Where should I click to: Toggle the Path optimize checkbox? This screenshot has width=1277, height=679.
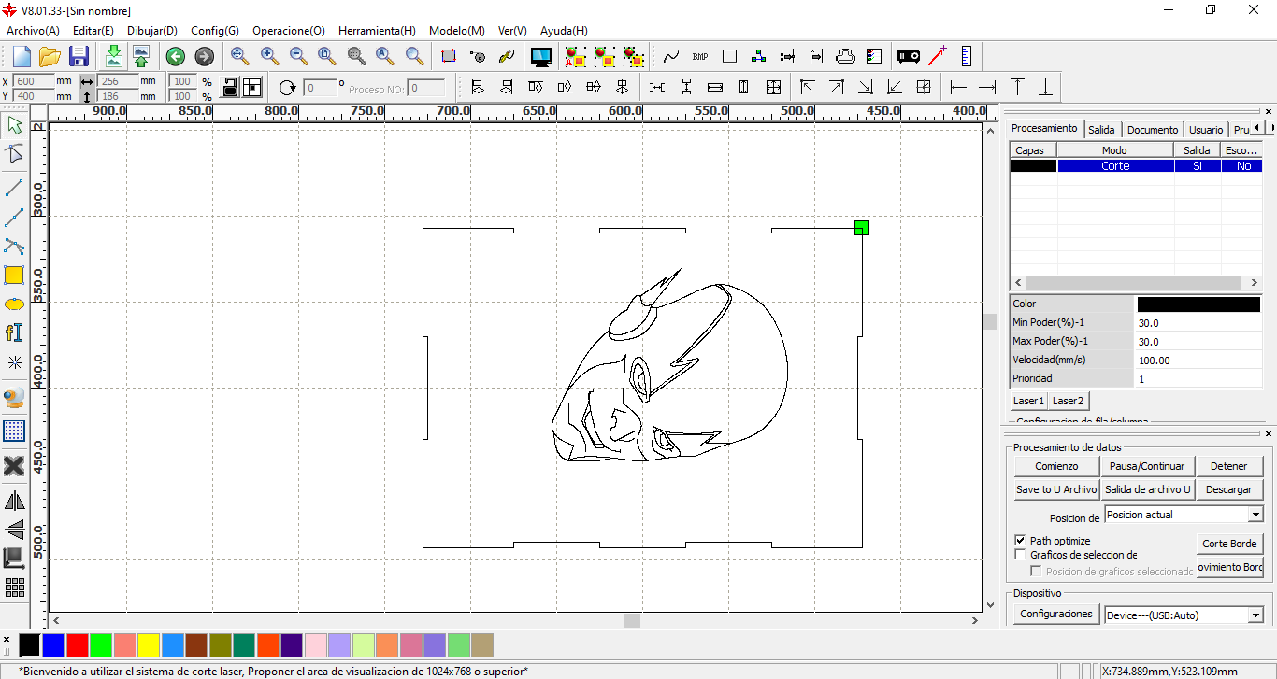(1020, 541)
